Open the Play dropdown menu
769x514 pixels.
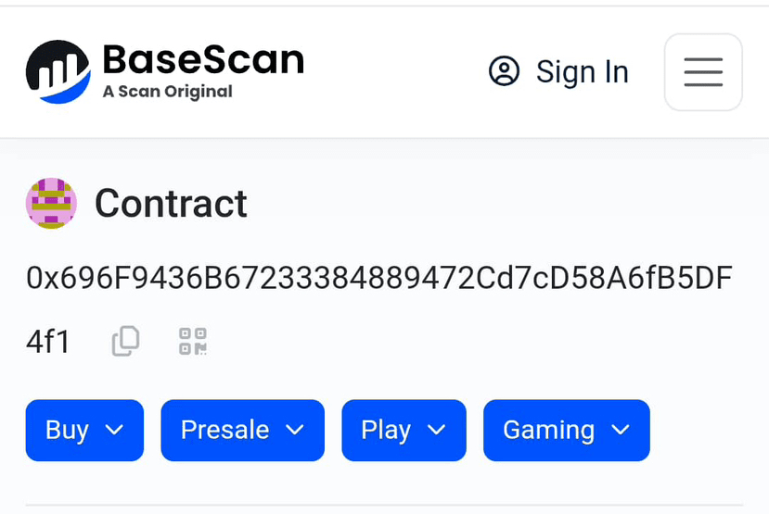404,431
